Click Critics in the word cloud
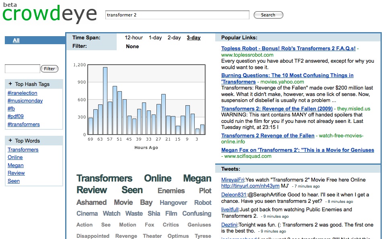 (171, 225)
